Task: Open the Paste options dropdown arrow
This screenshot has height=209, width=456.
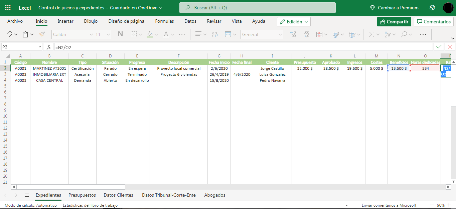Action: click(32, 34)
